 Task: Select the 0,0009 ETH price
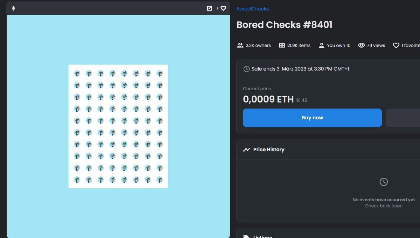[x=268, y=99]
